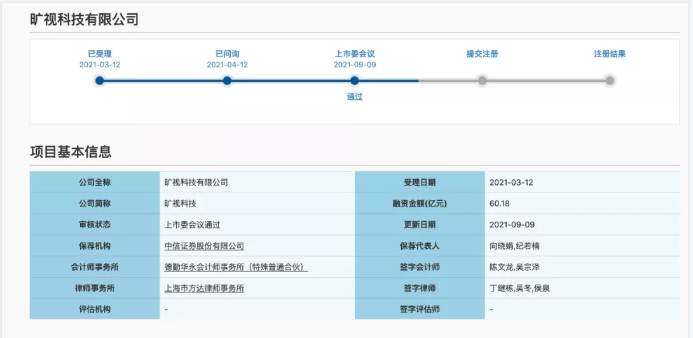
Task: Click the 保荐代表人 header cell
Action: (x=420, y=246)
